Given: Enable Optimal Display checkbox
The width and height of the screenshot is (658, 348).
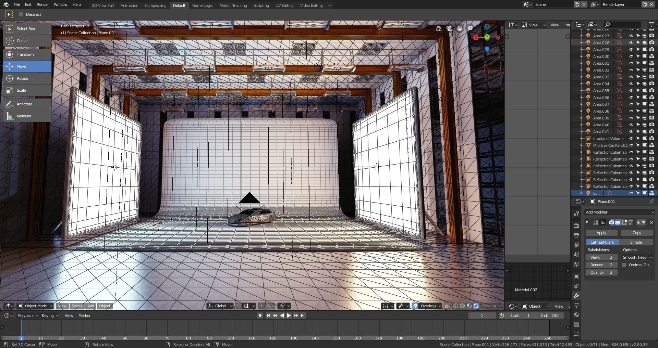Looking at the screenshot, I should pos(624,265).
